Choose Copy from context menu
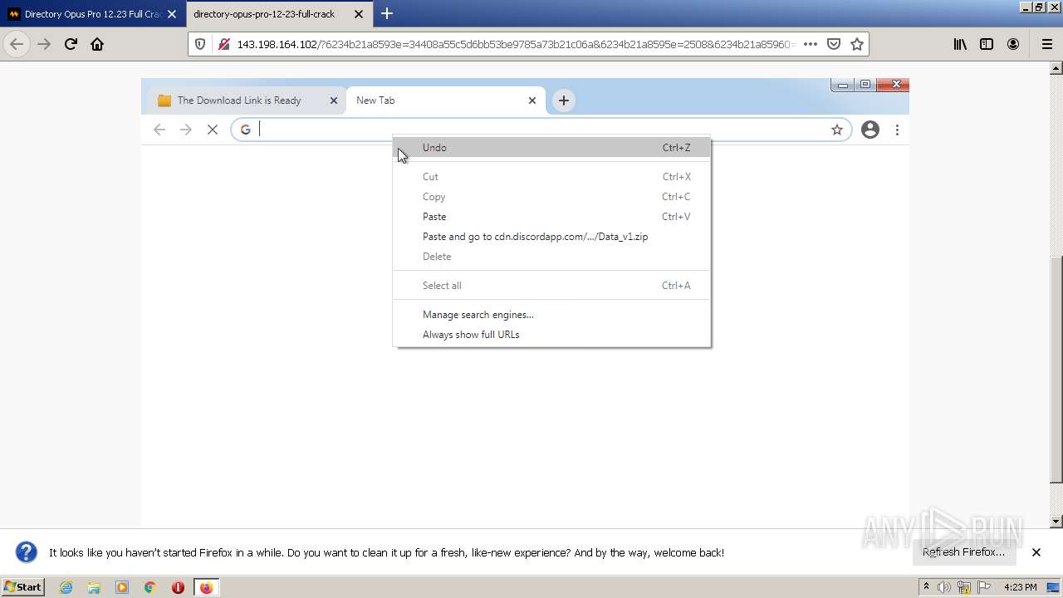 point(552,197)
